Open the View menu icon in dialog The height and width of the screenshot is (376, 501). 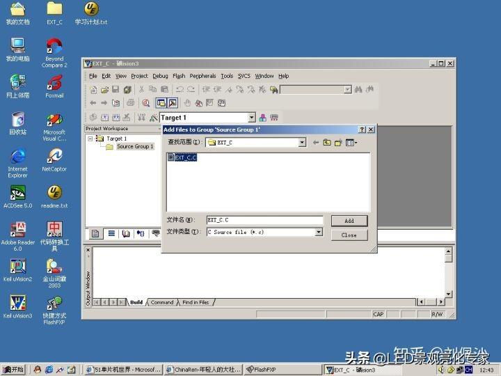pyautogui.click(x=351, y=143)
